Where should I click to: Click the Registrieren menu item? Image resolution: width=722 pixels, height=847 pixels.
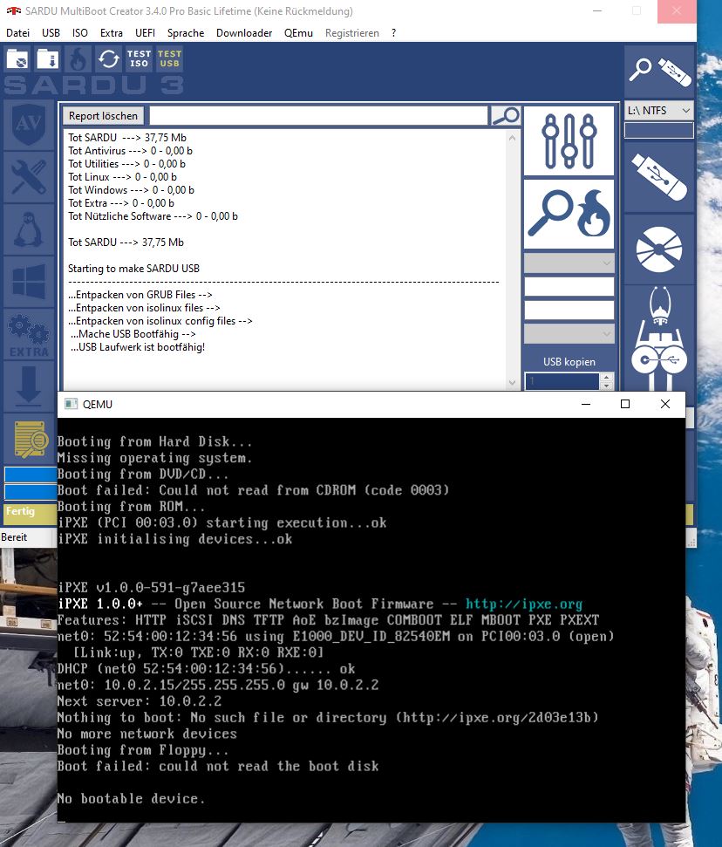point(352,33)
